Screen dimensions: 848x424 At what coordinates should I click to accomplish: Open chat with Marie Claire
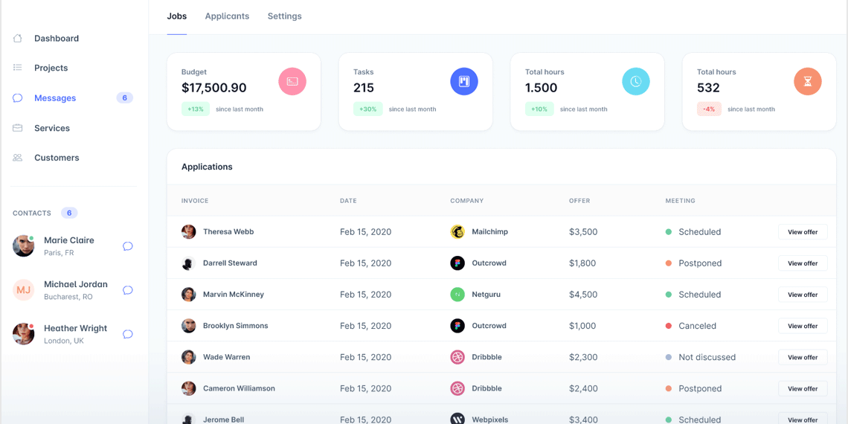pos(128,246)
